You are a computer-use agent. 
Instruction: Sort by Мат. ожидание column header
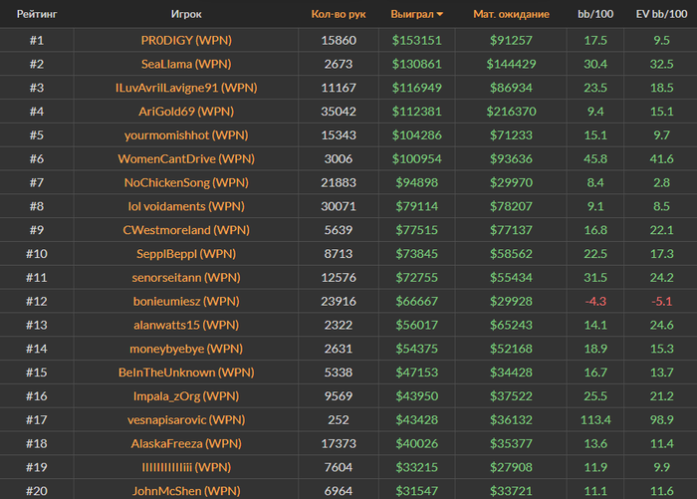point(512,14)
